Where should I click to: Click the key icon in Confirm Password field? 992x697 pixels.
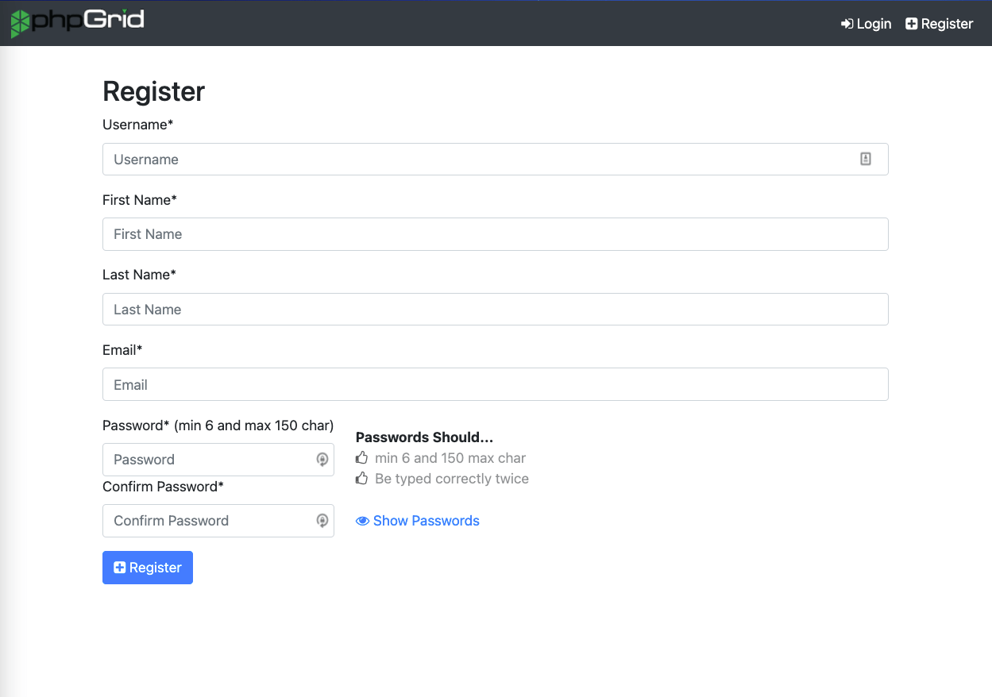tap(322, 521)
